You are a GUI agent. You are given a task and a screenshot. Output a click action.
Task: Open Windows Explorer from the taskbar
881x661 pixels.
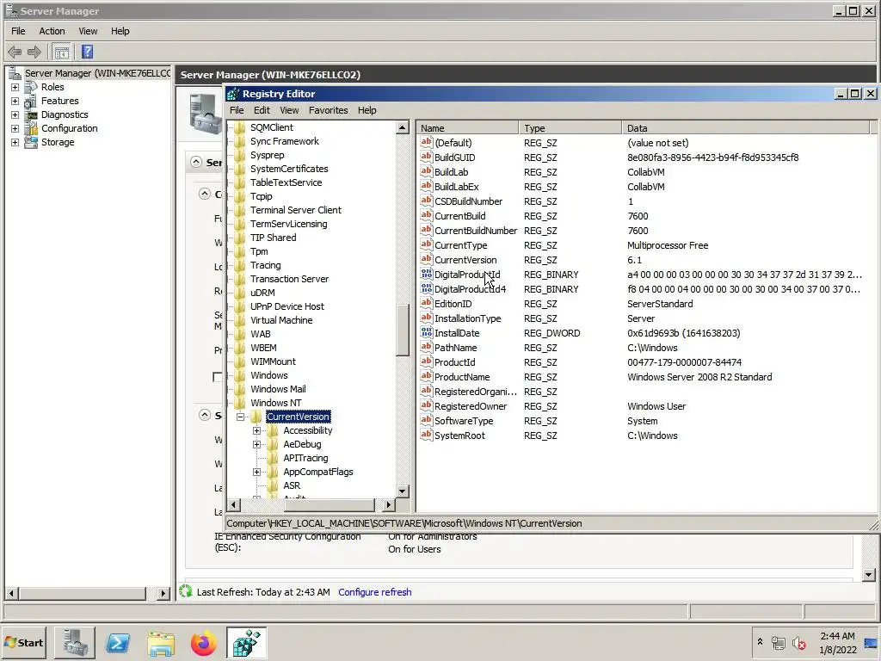(x=161, y=642)
